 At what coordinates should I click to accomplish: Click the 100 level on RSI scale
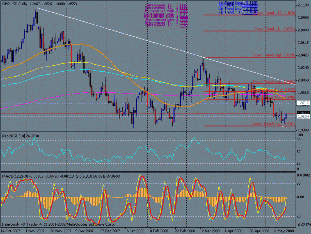[x=300, y=135]
